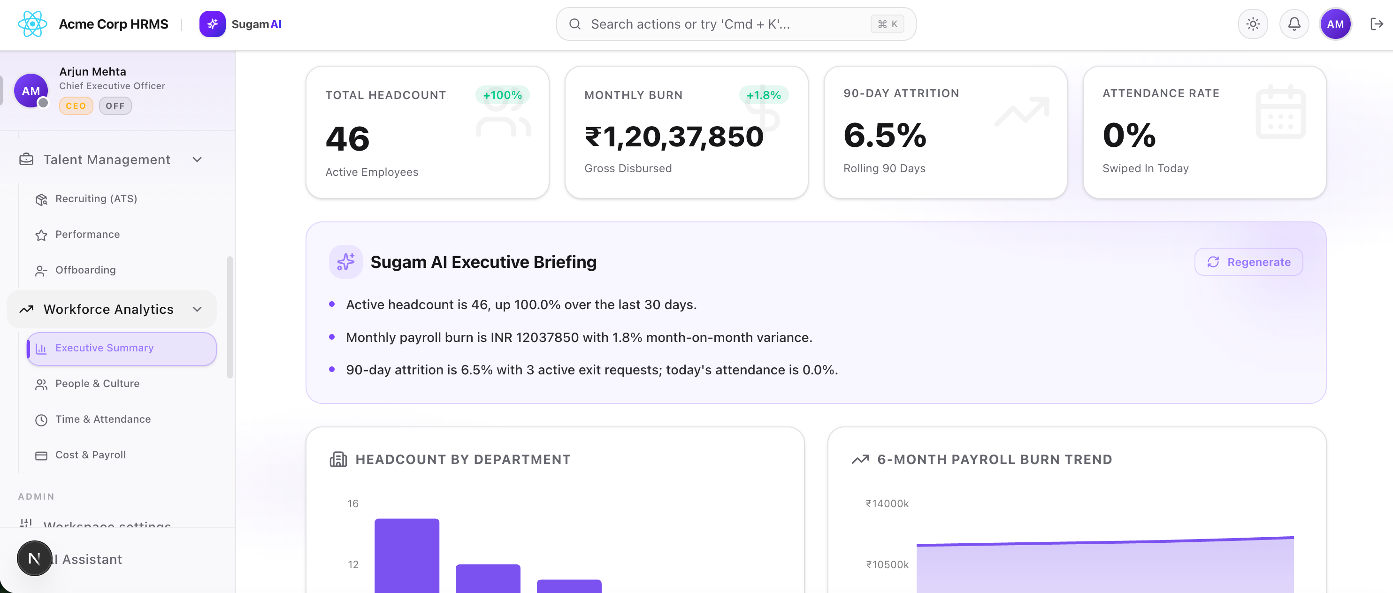Click the Sugam AI label
Image resolution: width=1393 pixels, height=593 pixels.
tap(256, 24)
